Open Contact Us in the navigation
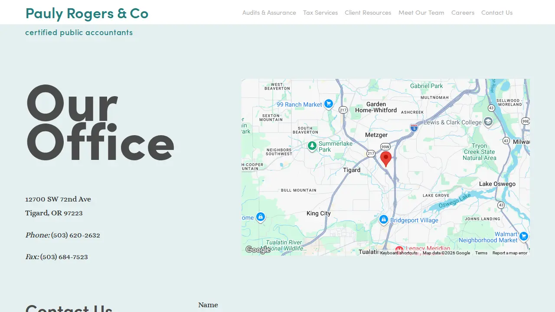Screen dimensions: 555x312 tap(497, 13)
